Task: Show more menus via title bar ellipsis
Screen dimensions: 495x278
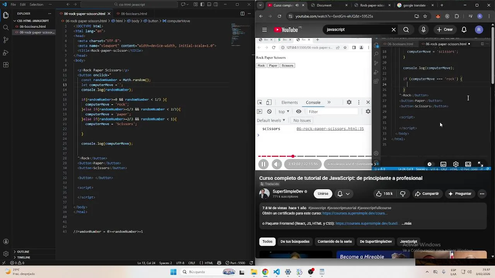Action: tap(50, 5)
